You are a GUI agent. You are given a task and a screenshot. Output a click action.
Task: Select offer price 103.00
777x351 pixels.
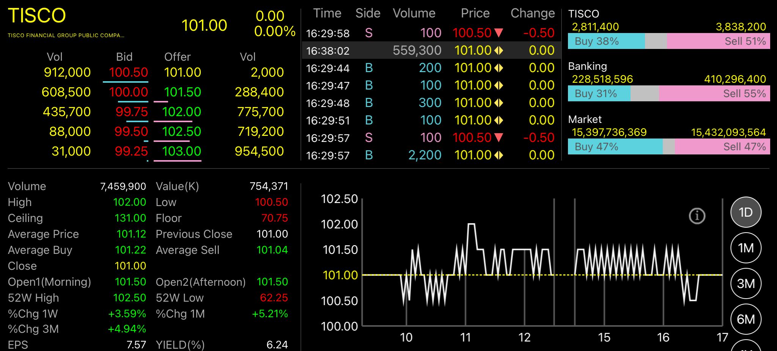pyautogui.click(x=182, y=151)
